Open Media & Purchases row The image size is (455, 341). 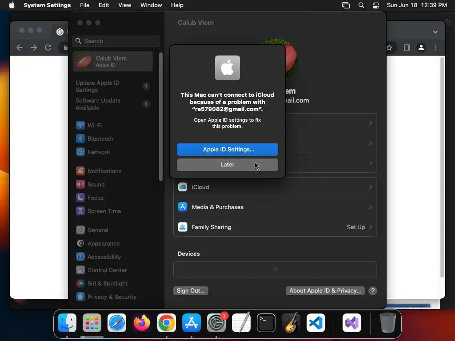275,207
